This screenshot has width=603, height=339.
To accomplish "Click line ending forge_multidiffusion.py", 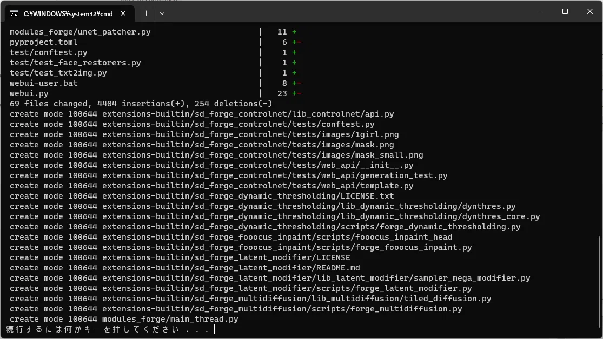I will pyautogui.click(x=236, y=309).
